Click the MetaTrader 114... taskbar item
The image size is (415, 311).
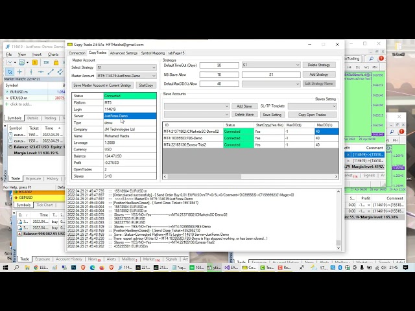pos(125,268)
